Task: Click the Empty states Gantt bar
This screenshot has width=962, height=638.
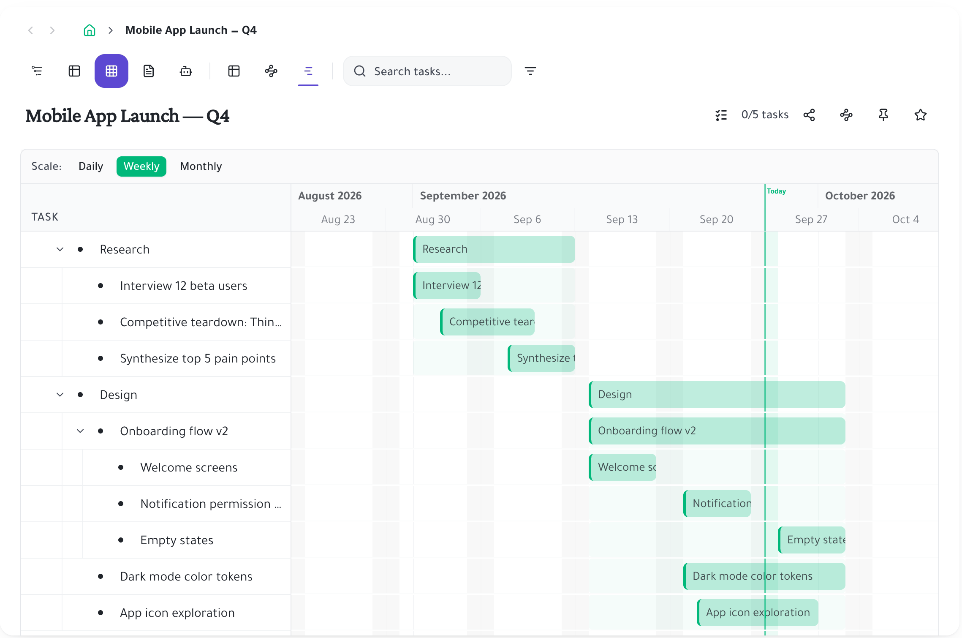Action: [812, 540]
